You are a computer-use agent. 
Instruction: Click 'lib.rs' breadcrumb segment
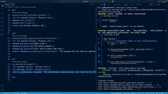point(11,7)
